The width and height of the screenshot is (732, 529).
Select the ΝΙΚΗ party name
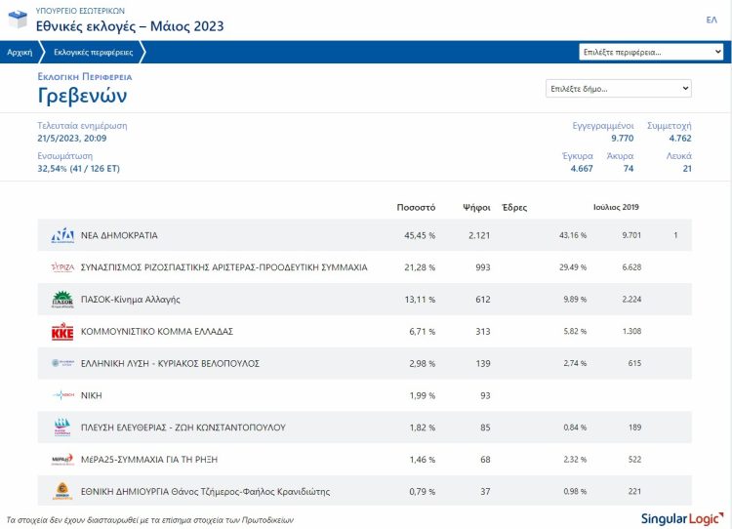pos(91,395)
